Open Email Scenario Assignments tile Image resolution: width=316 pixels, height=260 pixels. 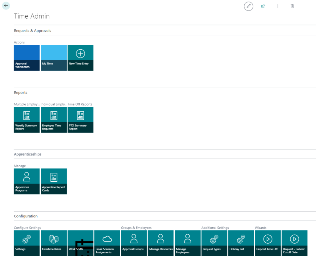point(107,243)
